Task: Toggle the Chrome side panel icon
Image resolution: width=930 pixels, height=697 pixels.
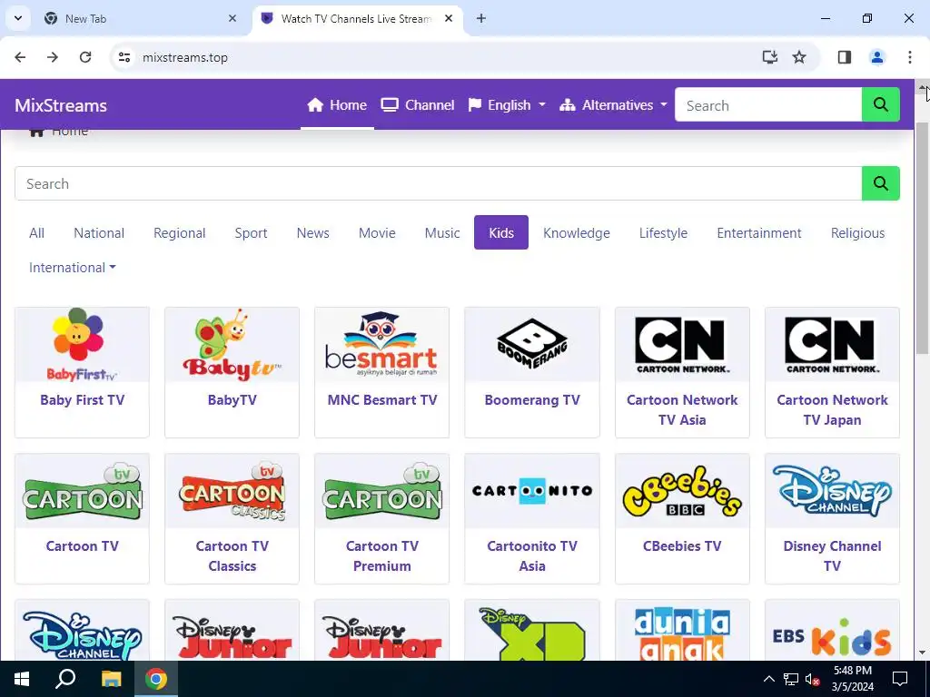Action: click(845, 57)
